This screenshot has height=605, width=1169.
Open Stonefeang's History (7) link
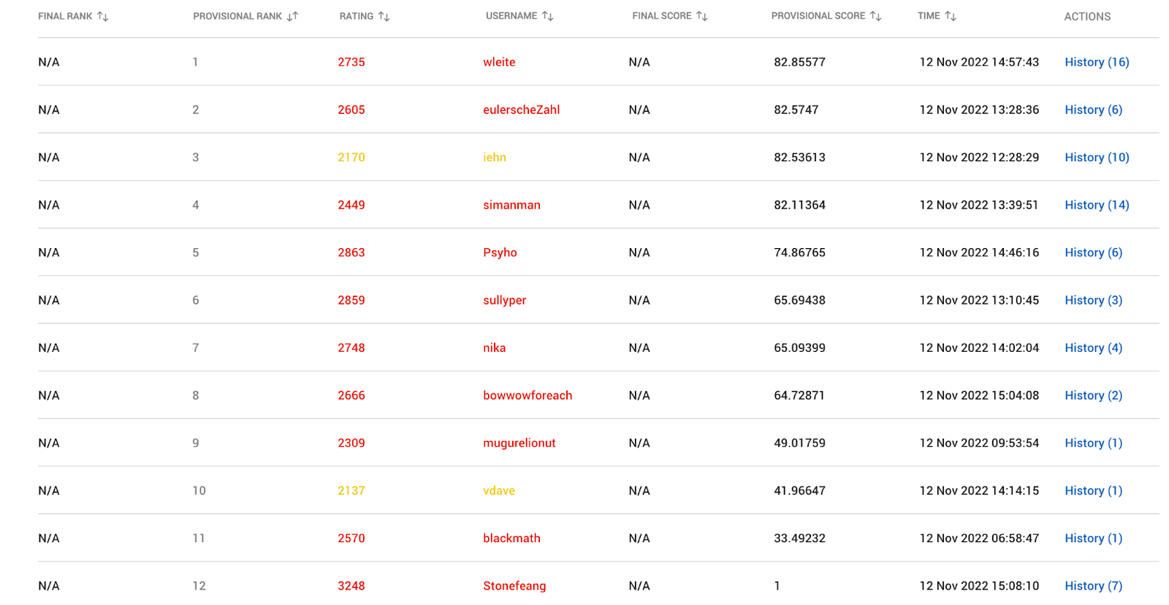(x=1093, y=586)
